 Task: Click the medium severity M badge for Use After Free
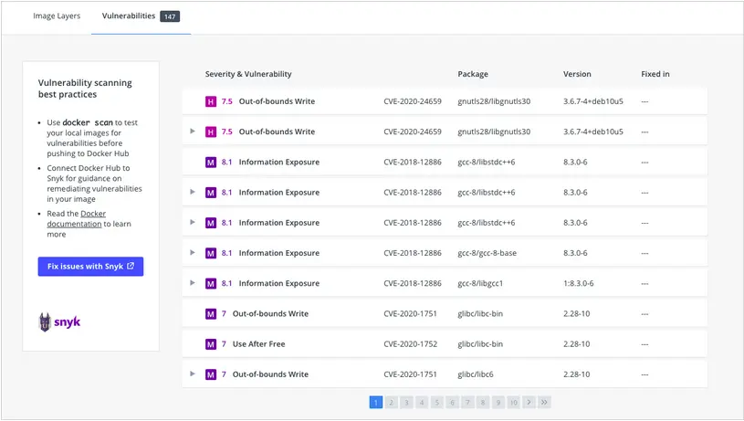(x=212, y=344)
